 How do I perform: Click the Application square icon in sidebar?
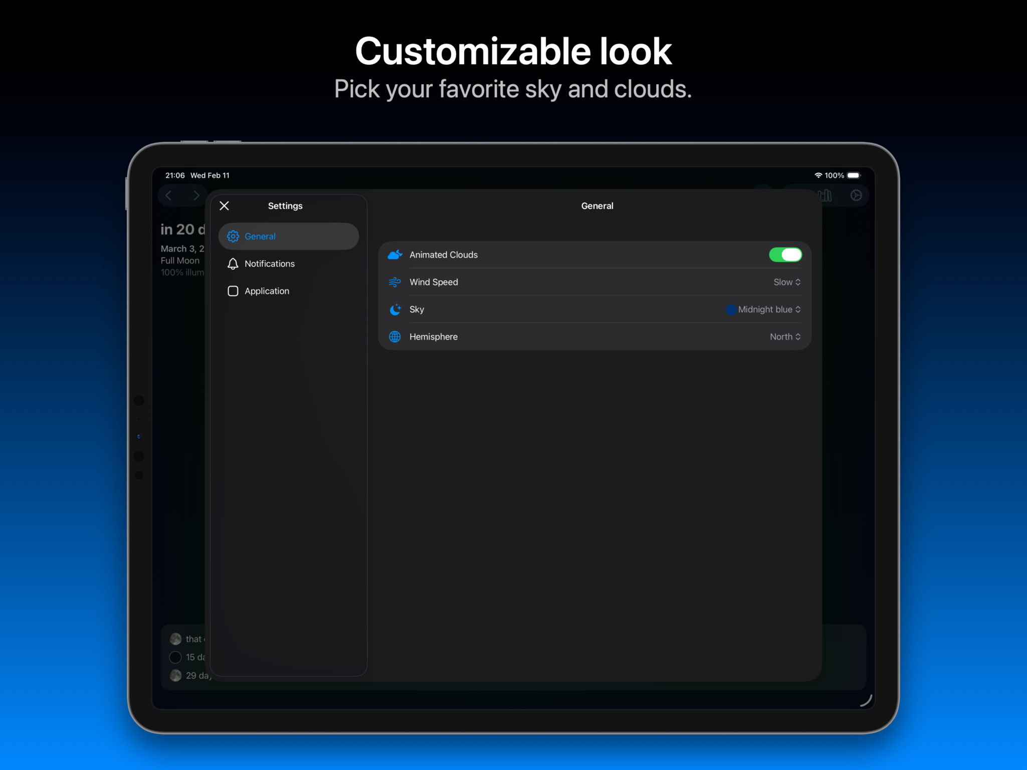coord(233,291)
